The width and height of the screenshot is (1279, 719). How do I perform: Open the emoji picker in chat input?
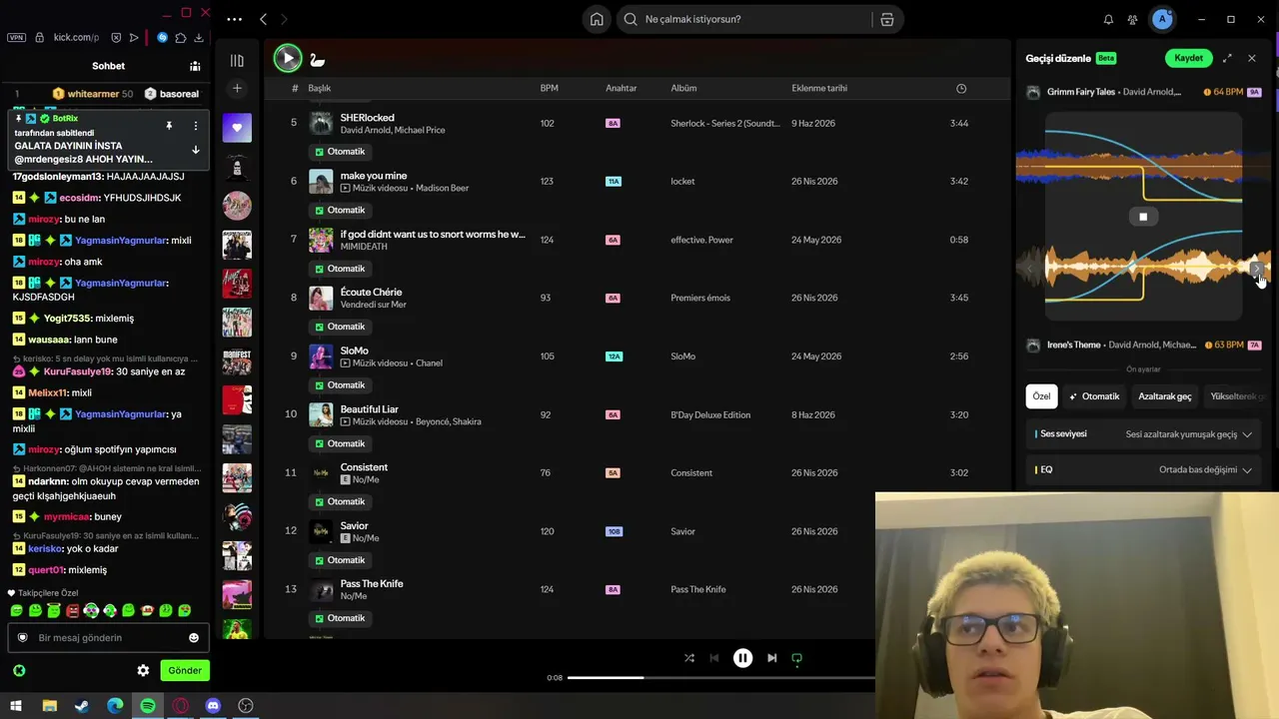click(194, 637)
